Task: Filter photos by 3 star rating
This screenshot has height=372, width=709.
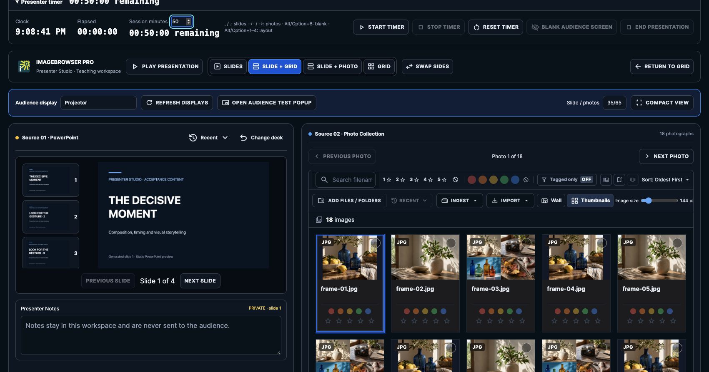Action: pyautogui.click(x=414, y=180)
